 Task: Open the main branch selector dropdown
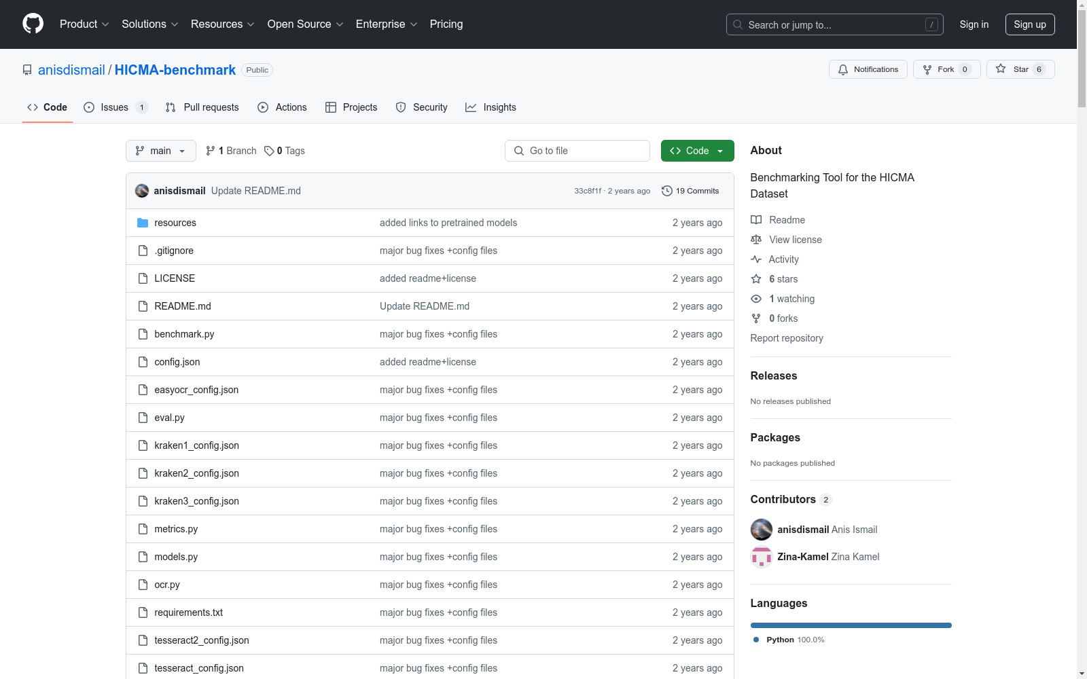point(161,151)
